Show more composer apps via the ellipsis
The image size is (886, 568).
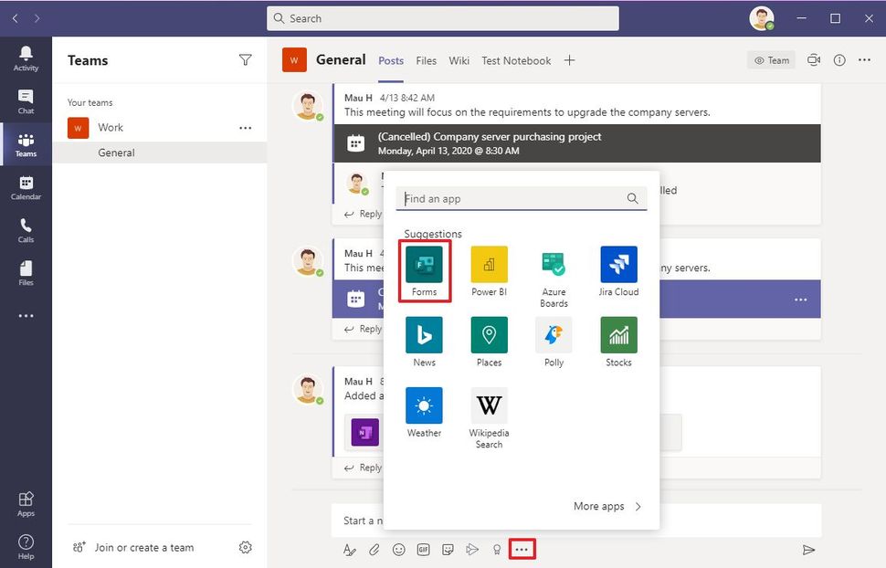522,550
